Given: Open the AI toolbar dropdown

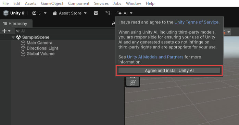Looking at the screenshot, I should (125, 13).
